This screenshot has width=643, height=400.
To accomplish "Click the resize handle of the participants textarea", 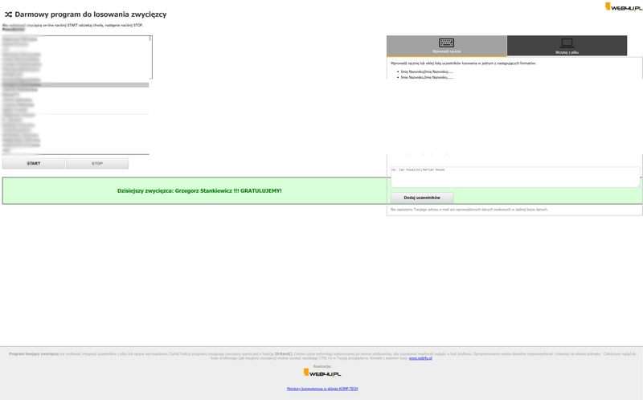I will point(638,186).
